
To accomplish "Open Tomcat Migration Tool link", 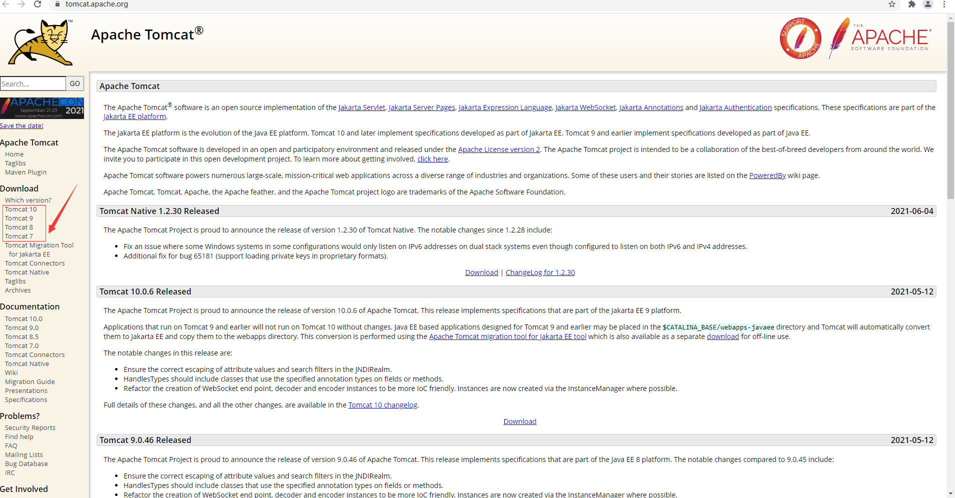I will pos(39,250).
